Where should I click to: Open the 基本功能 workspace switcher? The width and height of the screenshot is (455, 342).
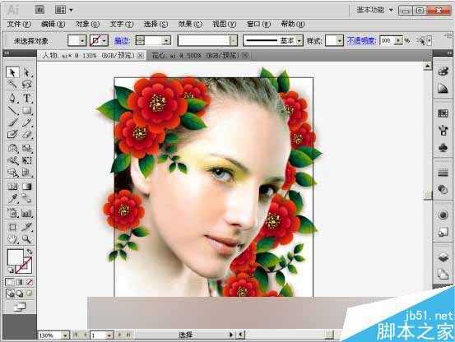point(375,10)
